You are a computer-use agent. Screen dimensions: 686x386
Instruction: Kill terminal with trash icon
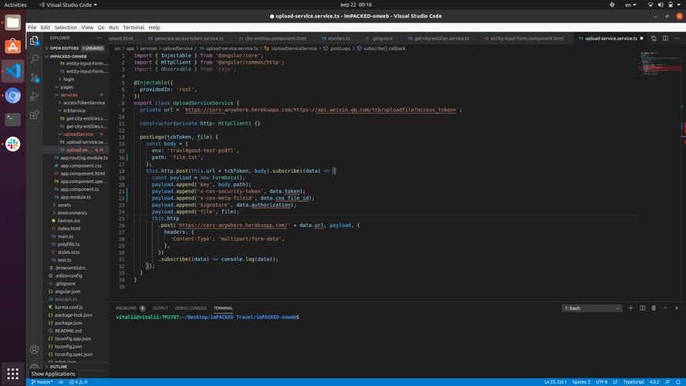(654, 308)
